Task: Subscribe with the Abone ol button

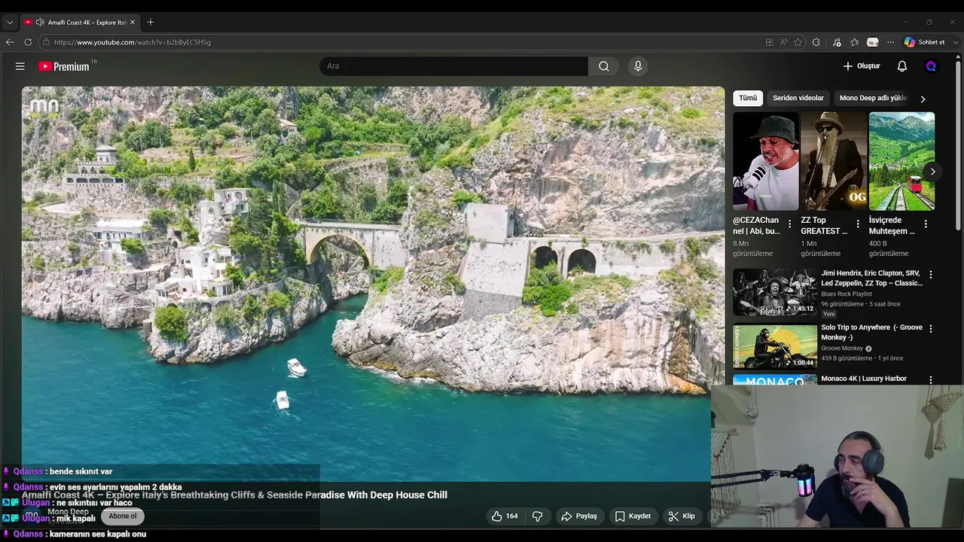Action: (x=122, y=516)
